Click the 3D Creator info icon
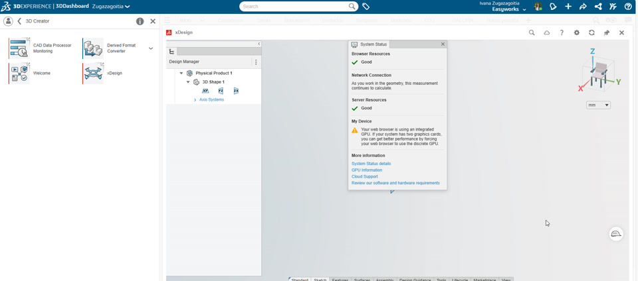Image resolution: width=638 pixels, height=281 pixels. 140,21
